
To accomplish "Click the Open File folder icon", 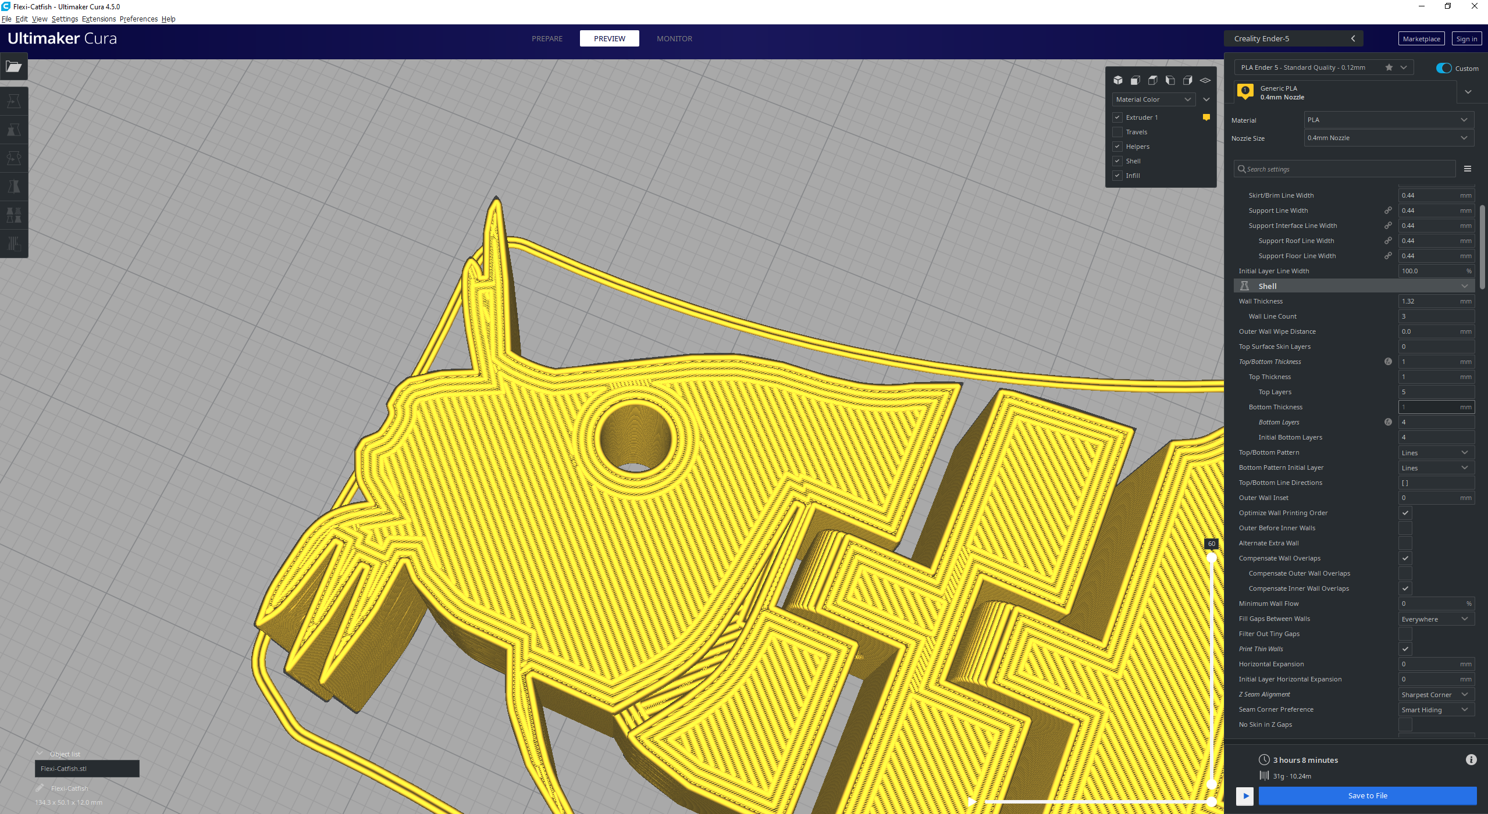I will click(13, 67).
